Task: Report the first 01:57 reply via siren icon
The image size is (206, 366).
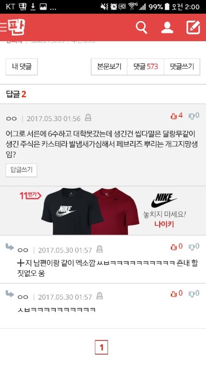Action: tap(99, 249)
